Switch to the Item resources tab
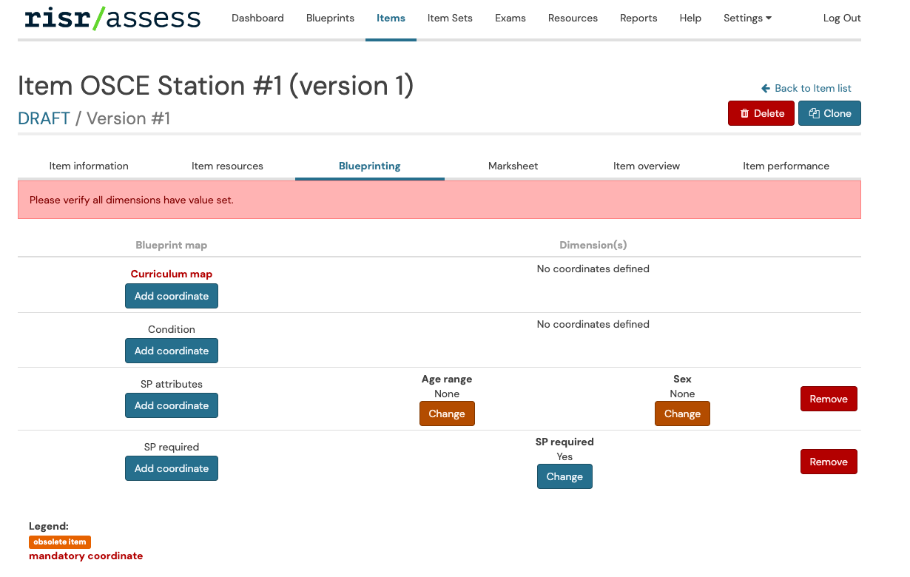910x577 pixels. click(227, 166)
